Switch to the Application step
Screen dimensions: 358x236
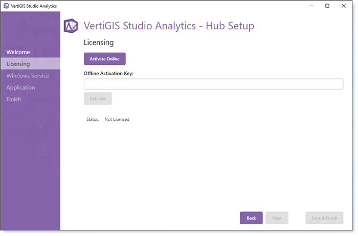[x=21, y=88]
